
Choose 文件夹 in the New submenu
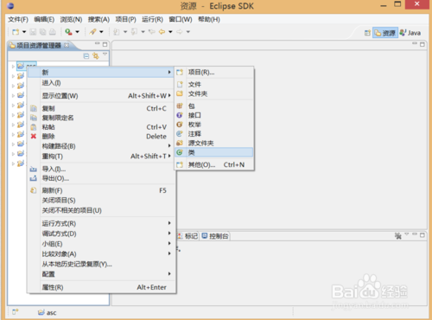214,93
